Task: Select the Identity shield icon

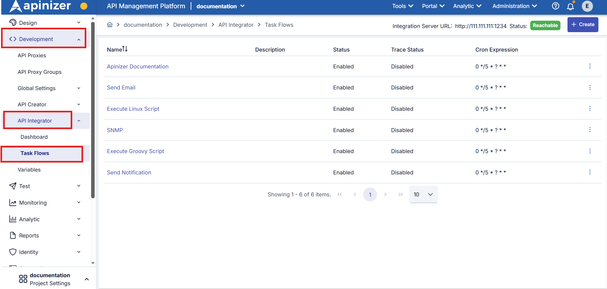Action: click(x=12, y=252)
